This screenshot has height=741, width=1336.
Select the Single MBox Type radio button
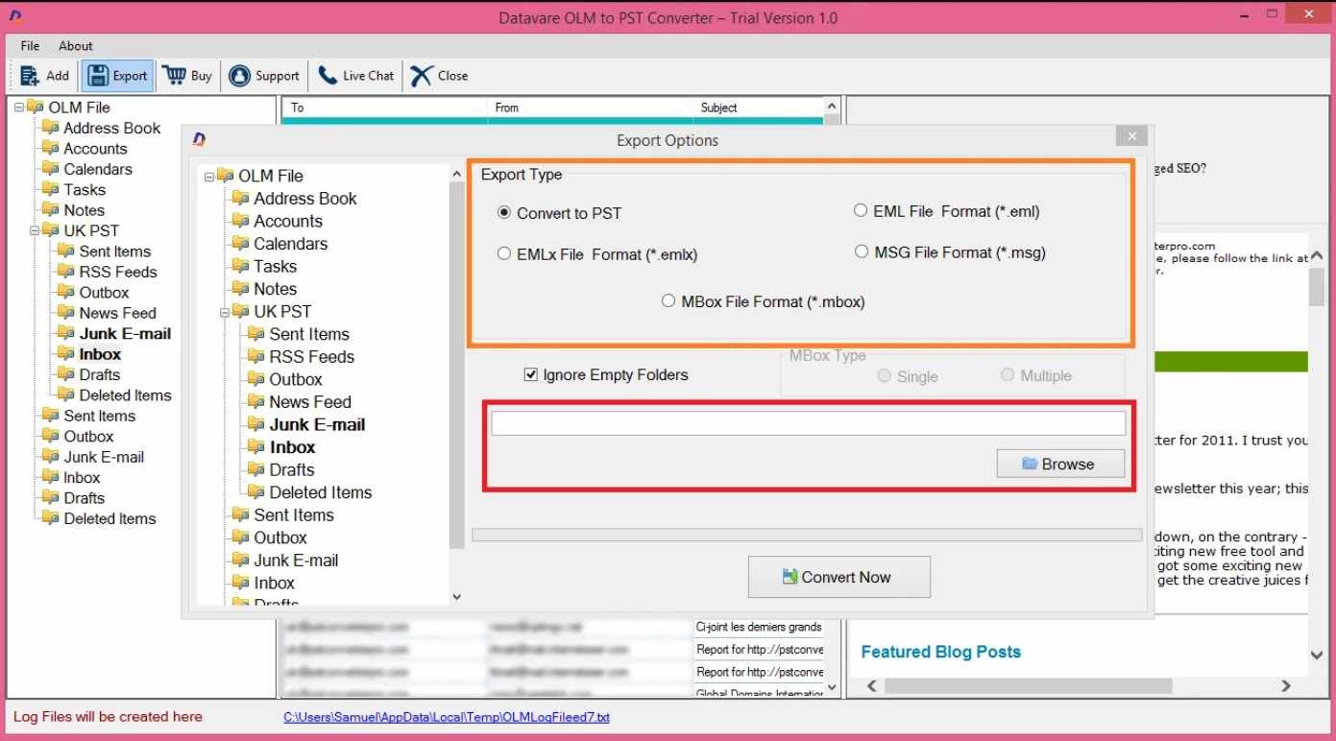(x=884, y=375)
